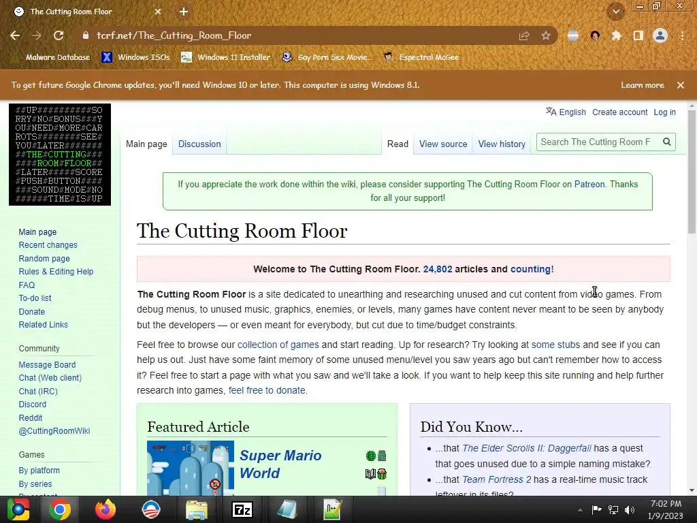Open the View history tab
This screenshot has width=697, height=523.
pyautogui.click(x=502, y=144)
